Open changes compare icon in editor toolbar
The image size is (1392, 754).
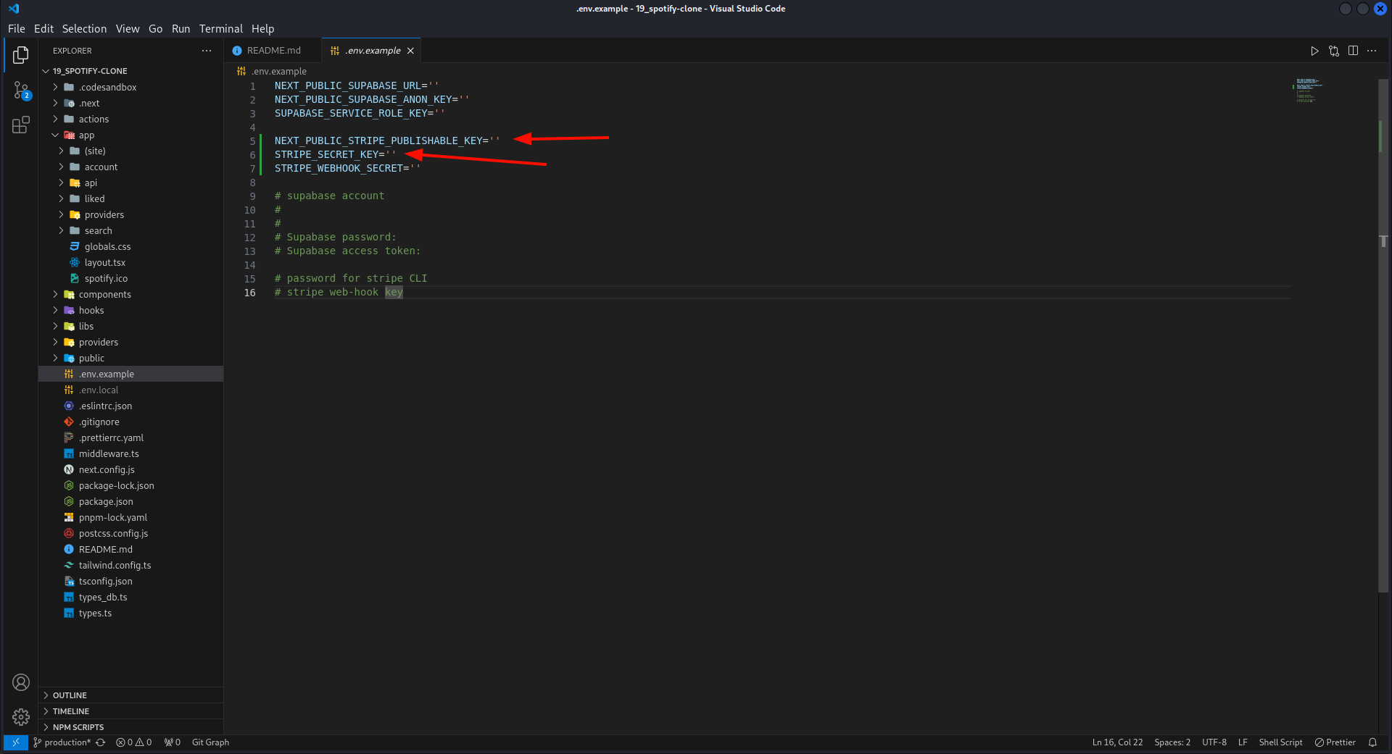[1334, 51]
